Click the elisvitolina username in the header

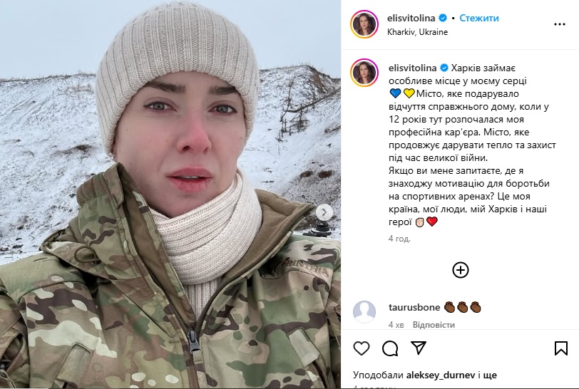(411, 18)
